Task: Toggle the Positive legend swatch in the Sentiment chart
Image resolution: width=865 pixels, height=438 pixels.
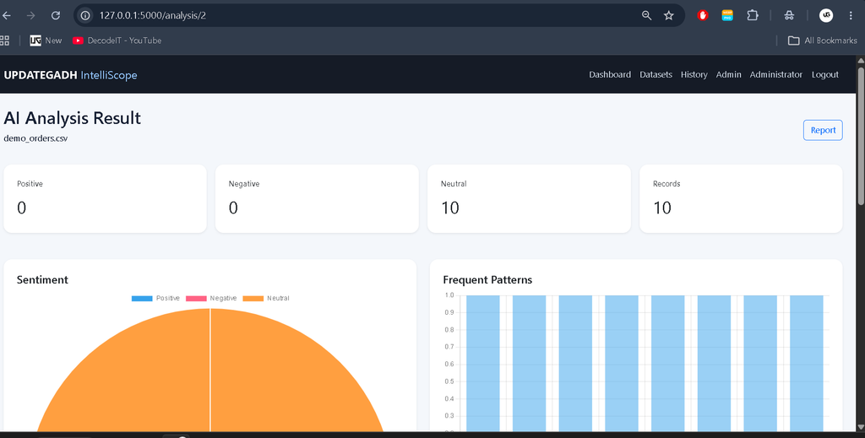Action: [x=142, y=298]
